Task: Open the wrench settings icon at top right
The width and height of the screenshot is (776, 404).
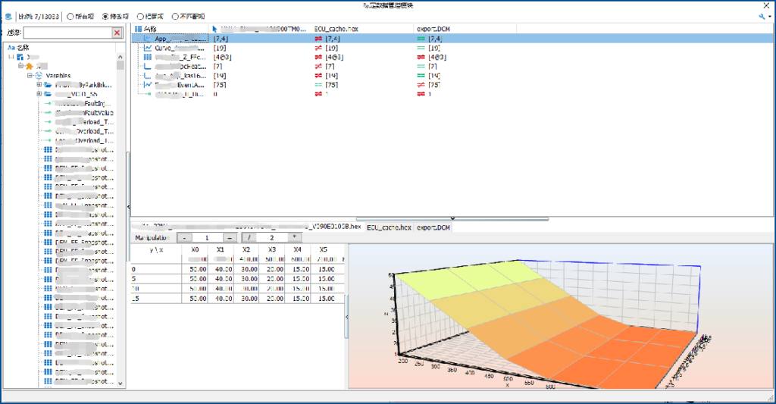Action: (762, 16)
